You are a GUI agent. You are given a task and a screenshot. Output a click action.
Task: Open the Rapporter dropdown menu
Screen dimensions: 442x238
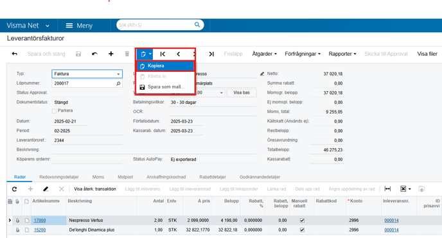pos(342,54)
